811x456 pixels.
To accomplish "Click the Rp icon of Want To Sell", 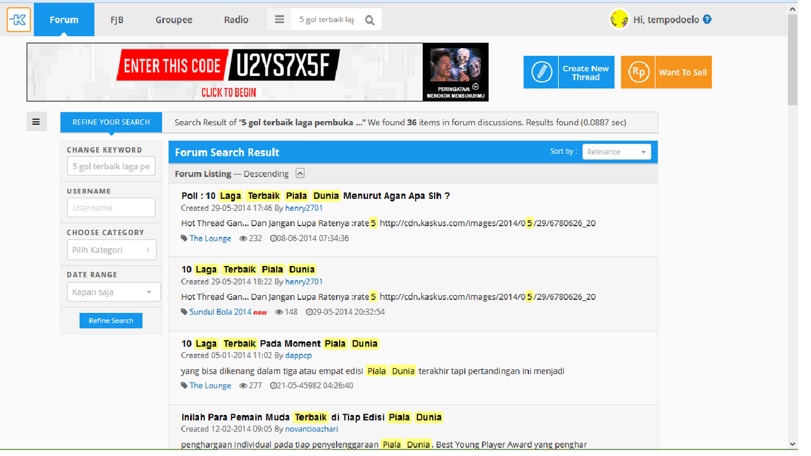I will pyautogui.click(x=638, y=72).
